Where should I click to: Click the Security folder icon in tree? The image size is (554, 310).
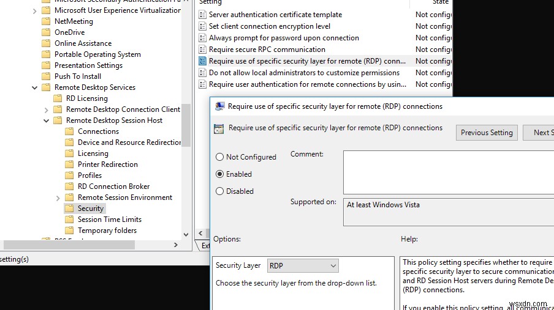click(69, 209)
